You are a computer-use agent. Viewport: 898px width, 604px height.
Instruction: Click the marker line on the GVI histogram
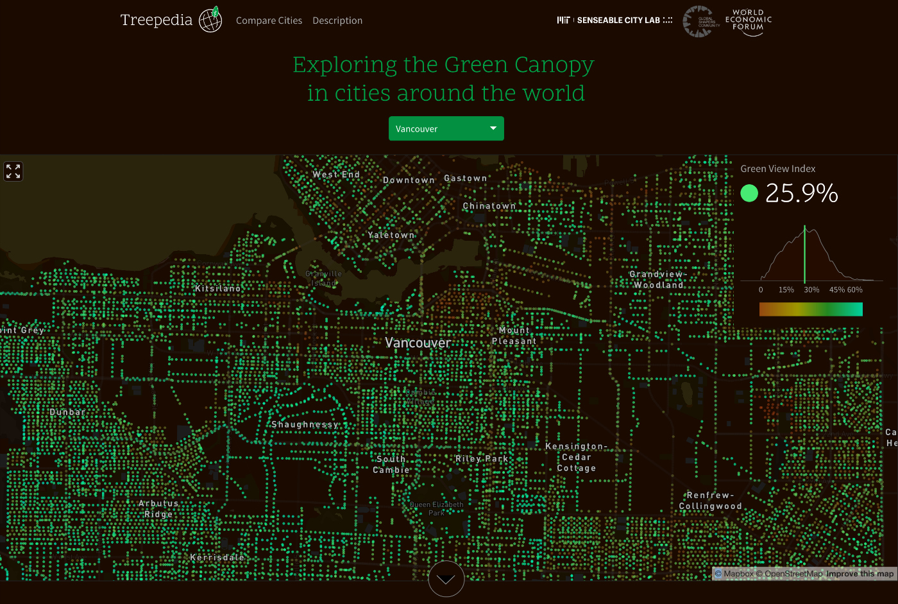(x=806, y=254)
